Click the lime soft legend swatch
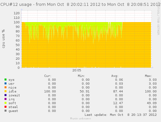The image size is (161, 122). tap(6, 103)
